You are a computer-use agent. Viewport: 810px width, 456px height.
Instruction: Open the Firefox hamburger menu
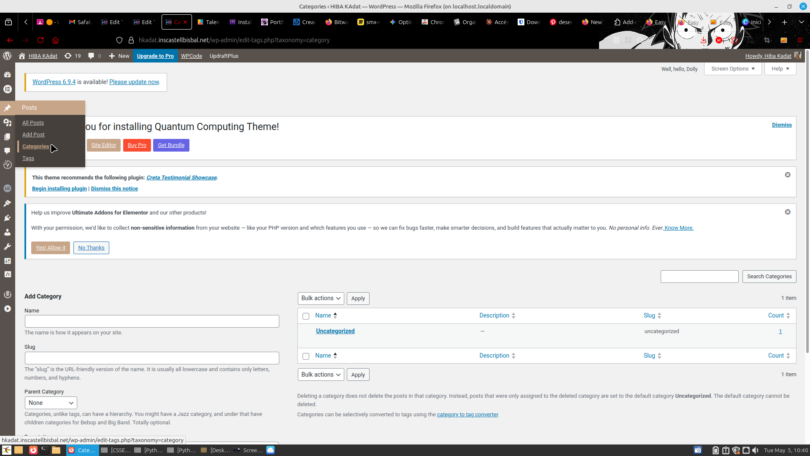[799, 40]
